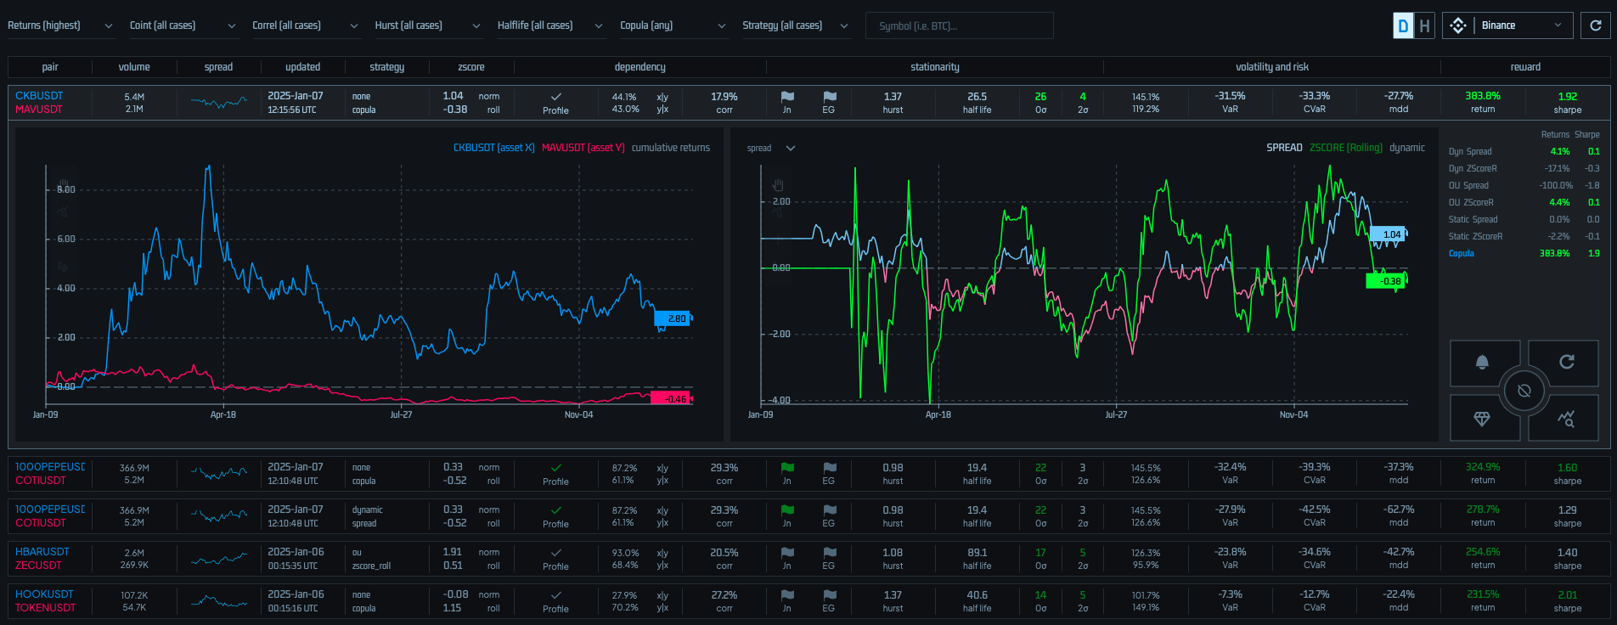The width and height of the screenshot is (1617, 625).
Task: Expand the spread chart type dropdown
Action: click(x=771, y=148)
